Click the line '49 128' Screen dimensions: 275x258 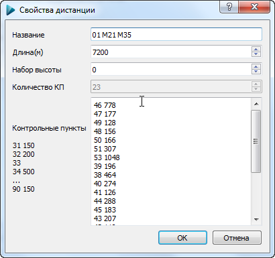105,123
